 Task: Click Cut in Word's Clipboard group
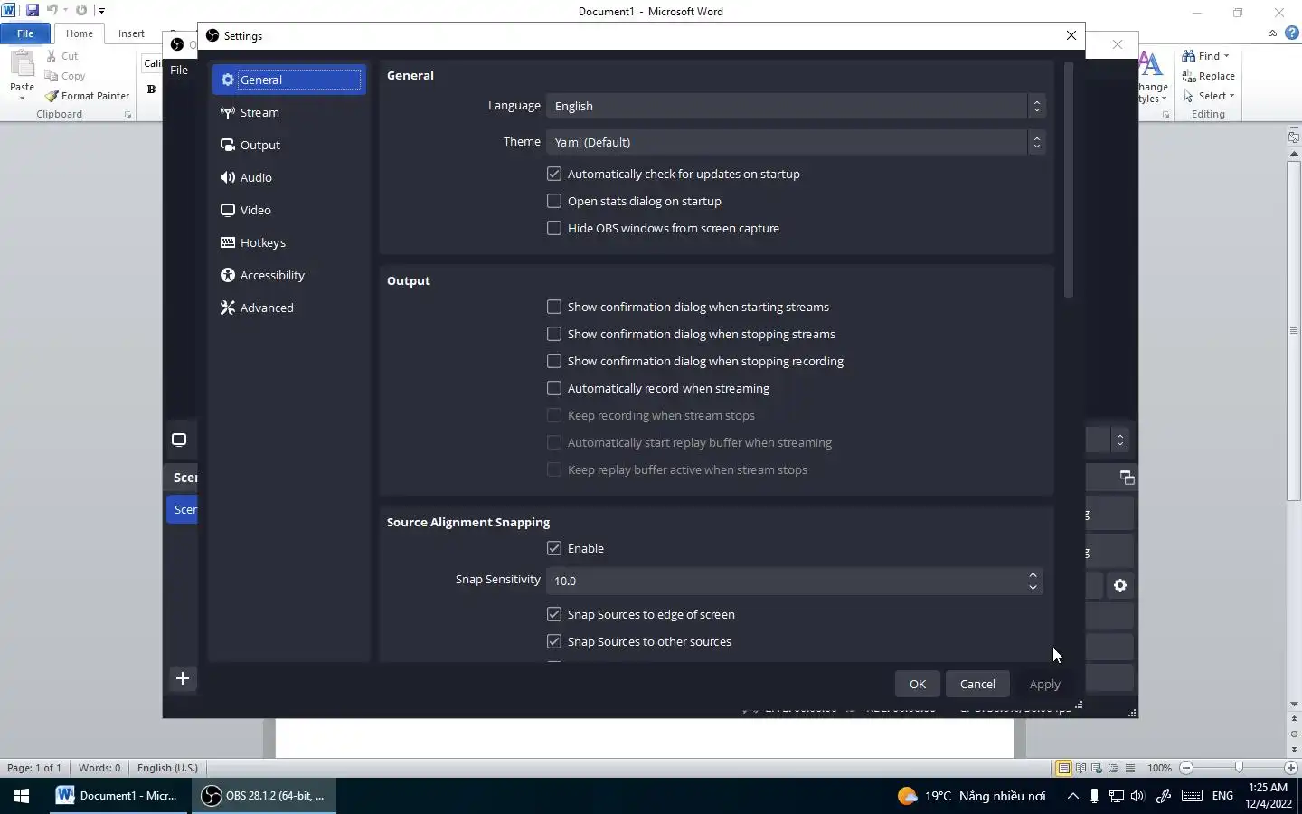point(62,56)
